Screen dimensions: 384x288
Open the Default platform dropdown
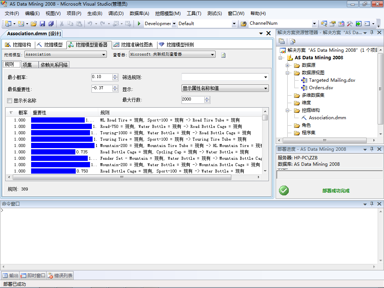pos(234,24)
